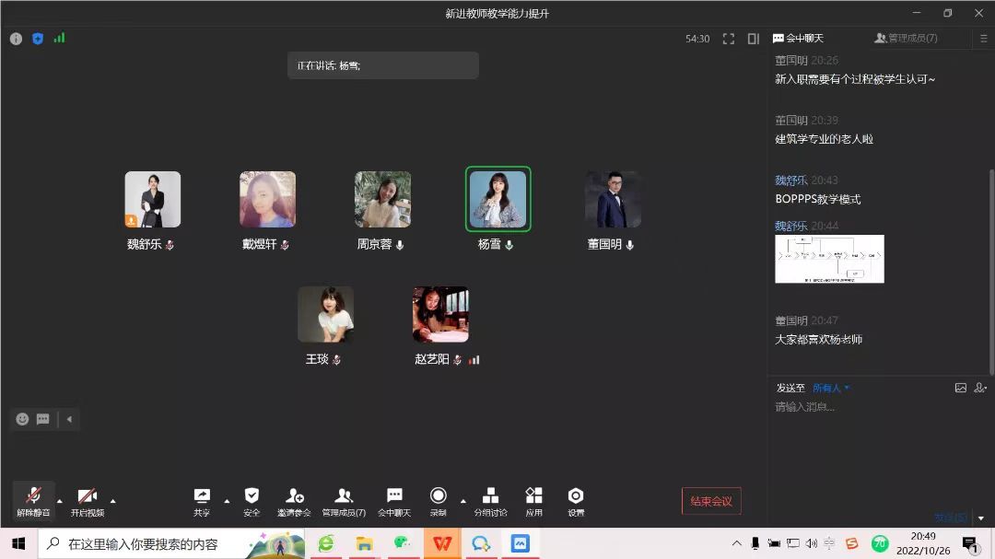995x559 pixels.
Task: Switch to the 管理成员(7) tab
Action: coord(907,39)
